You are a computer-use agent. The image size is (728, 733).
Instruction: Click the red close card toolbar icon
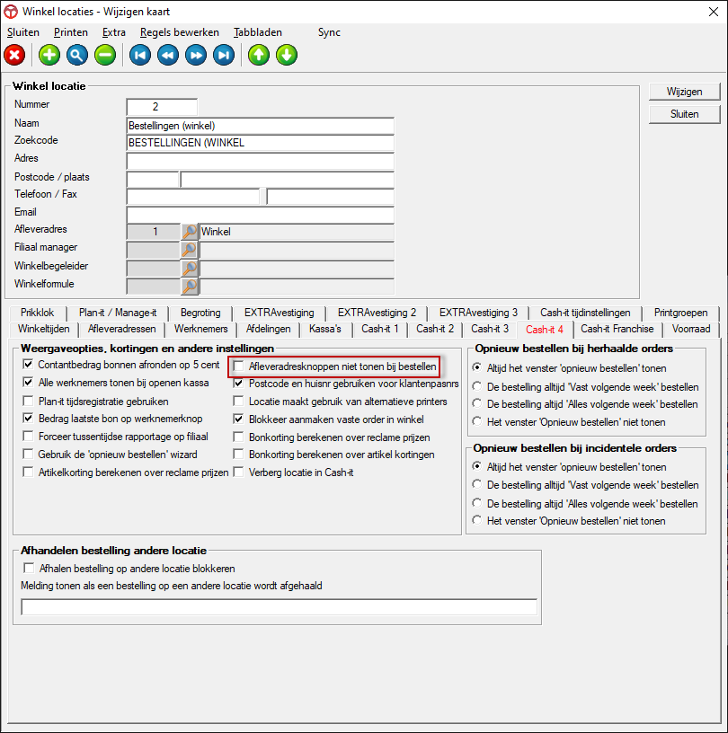coord(14,55)
